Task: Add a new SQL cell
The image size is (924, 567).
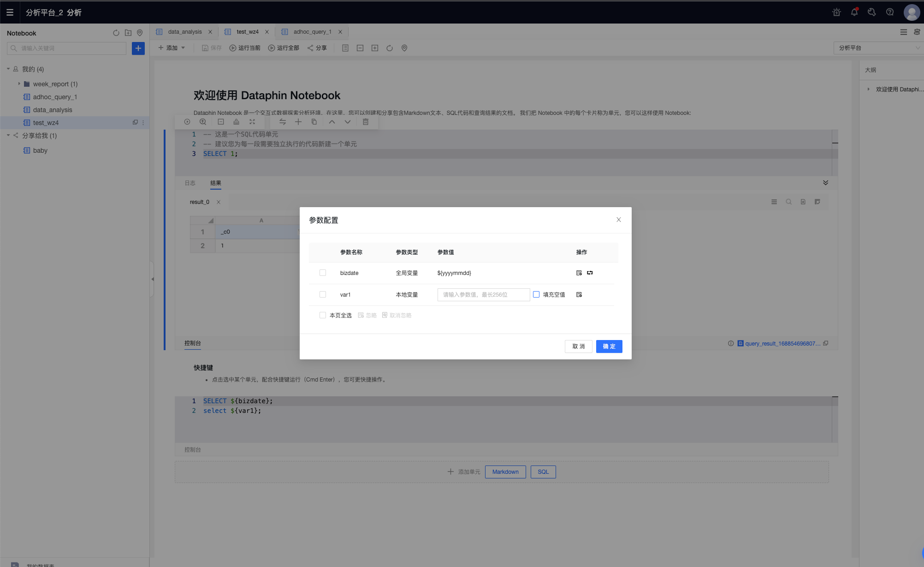Action: (x=543, y=472)
